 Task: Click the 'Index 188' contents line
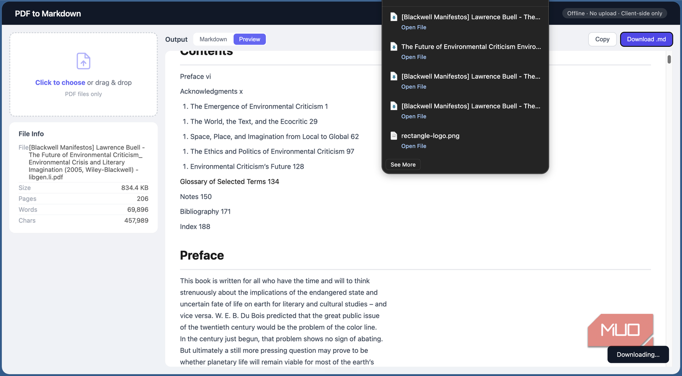[195, 226]
